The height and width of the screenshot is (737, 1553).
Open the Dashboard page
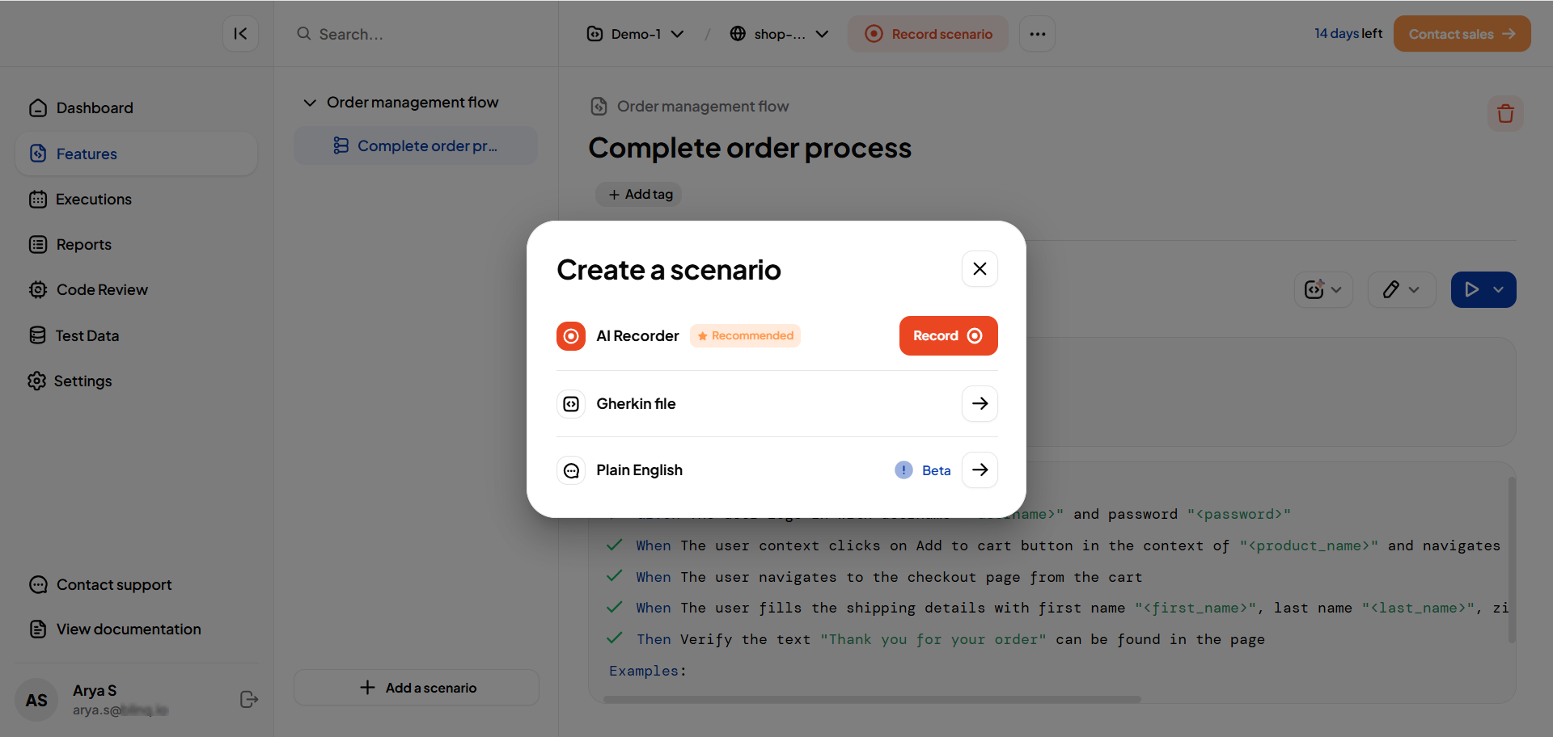(x=95, y=107)
